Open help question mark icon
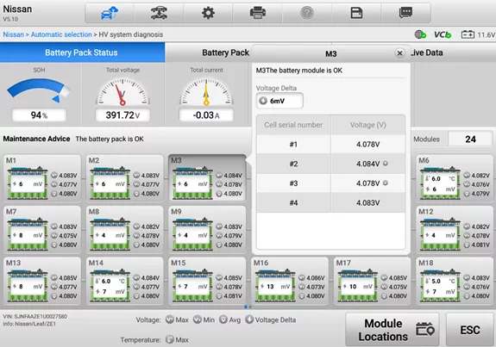Viewport: 496px width, 347px height. pos(307,13)
